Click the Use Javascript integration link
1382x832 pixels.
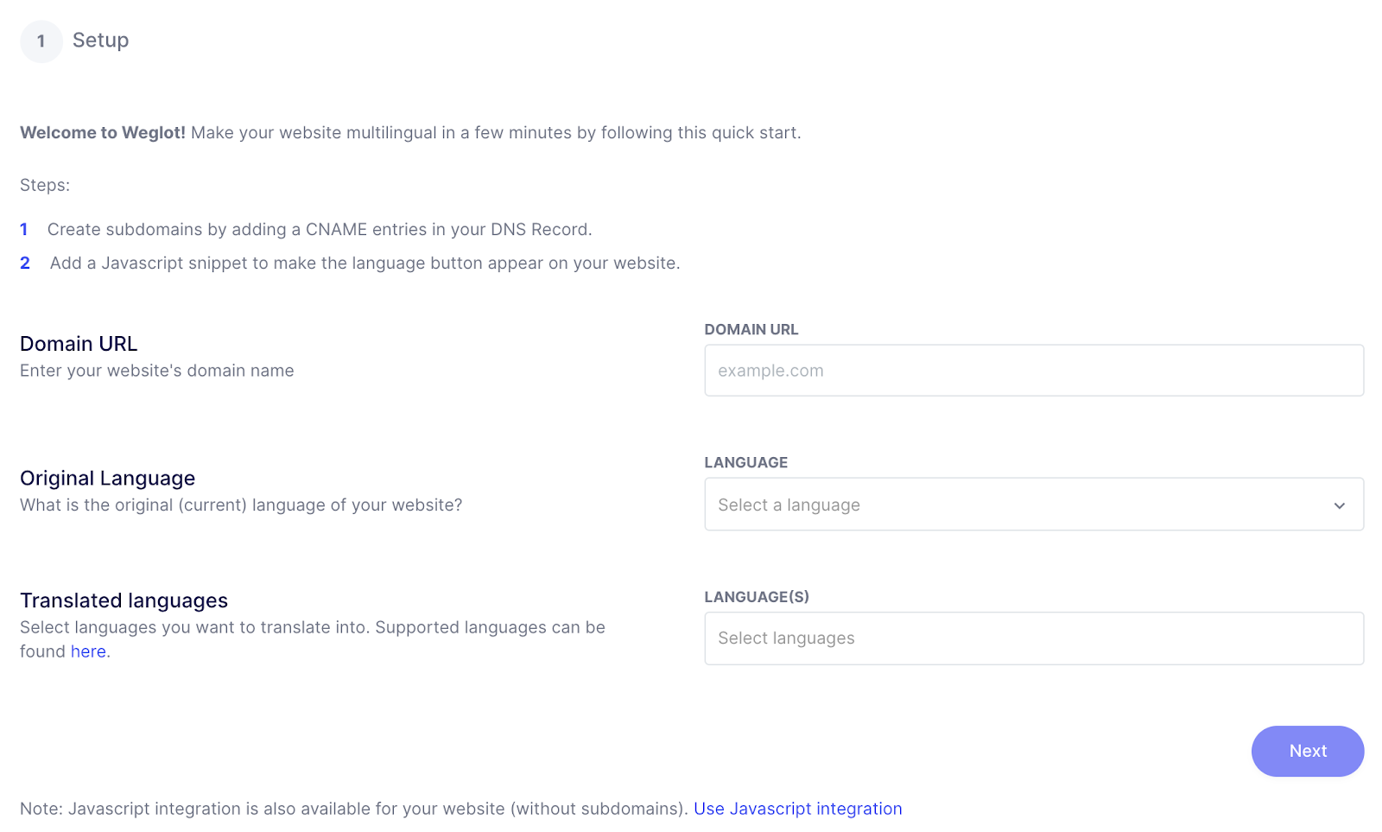[797, 808]
